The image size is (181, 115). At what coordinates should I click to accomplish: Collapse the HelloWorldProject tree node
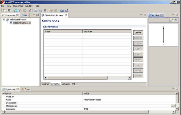[x=4, y=20]
